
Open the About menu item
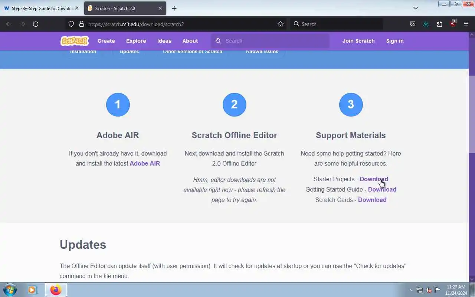pos(190,41)
